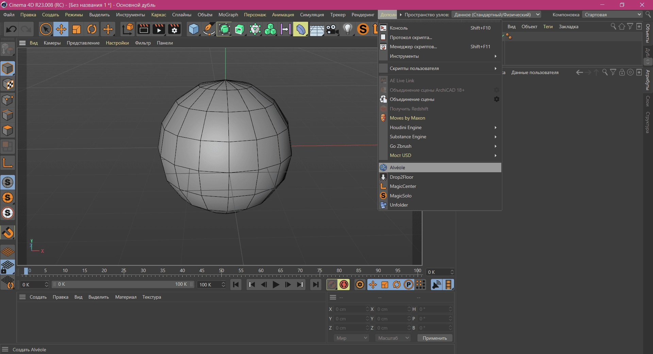Expand the Houdini Engine submenu
The height and width of the screenshot is (354, 653).
(440, 127)
